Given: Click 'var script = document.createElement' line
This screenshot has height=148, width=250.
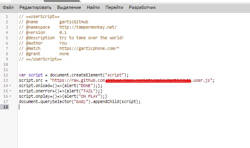Looking at the screenshot, I should pos(73,75).
